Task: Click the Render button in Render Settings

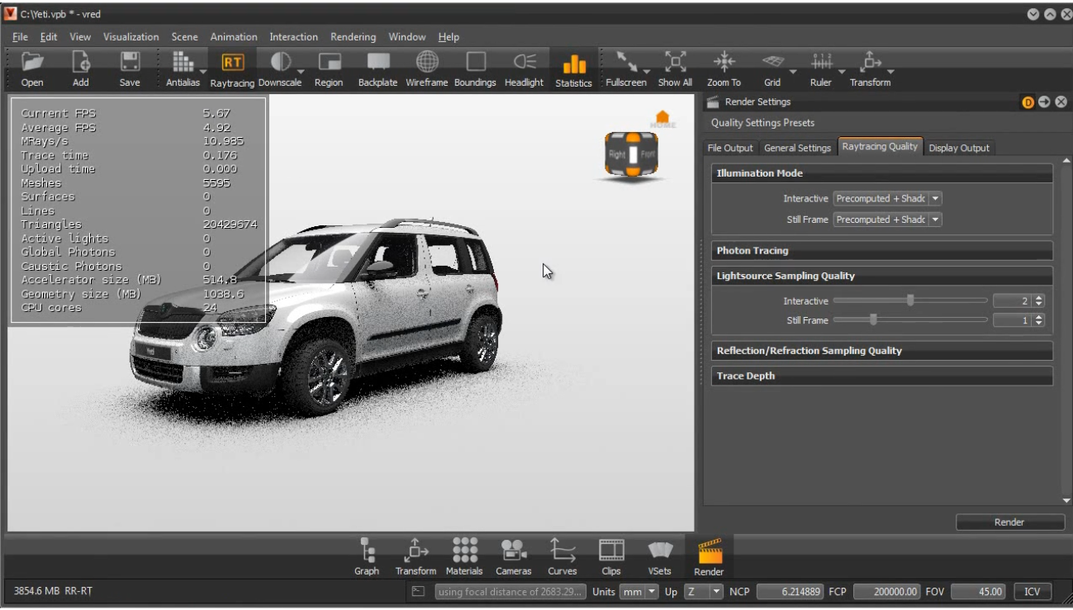Action: (x=1009, y=523)
